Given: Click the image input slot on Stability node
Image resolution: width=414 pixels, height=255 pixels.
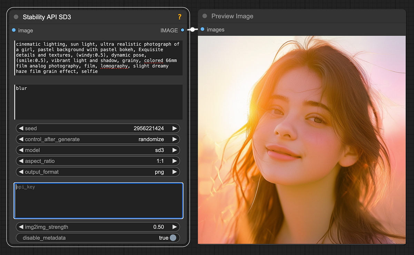Looking at the screenshot, I should coord(14,30).
